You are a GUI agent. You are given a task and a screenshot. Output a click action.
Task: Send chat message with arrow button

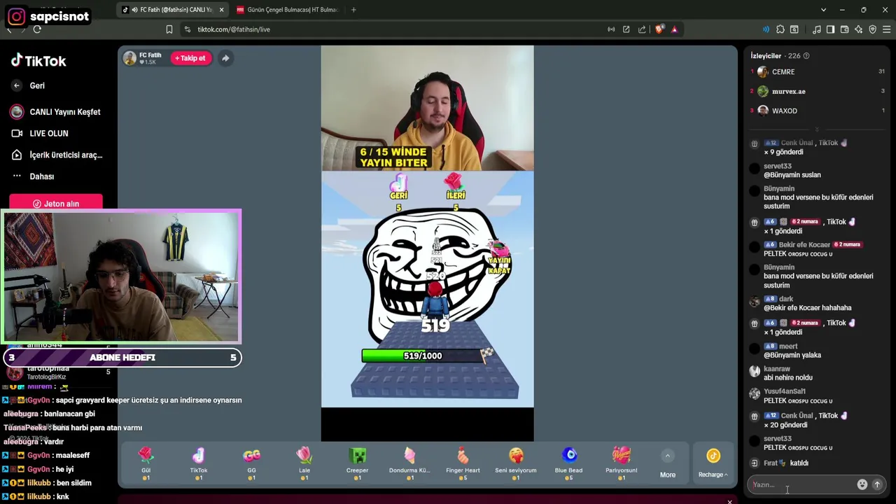tap(877, 484)
